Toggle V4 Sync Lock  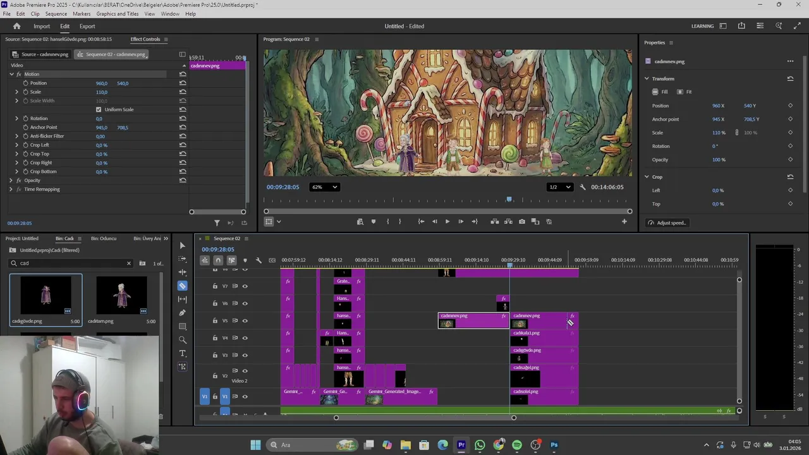[x=235, y=338]
